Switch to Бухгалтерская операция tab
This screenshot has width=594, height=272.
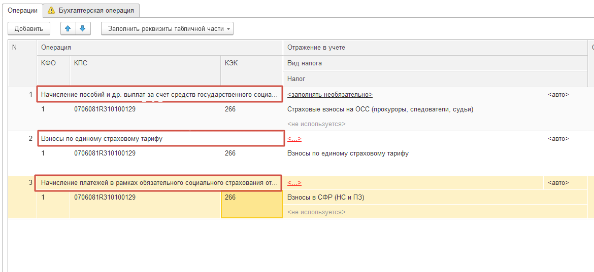(91, 11)
